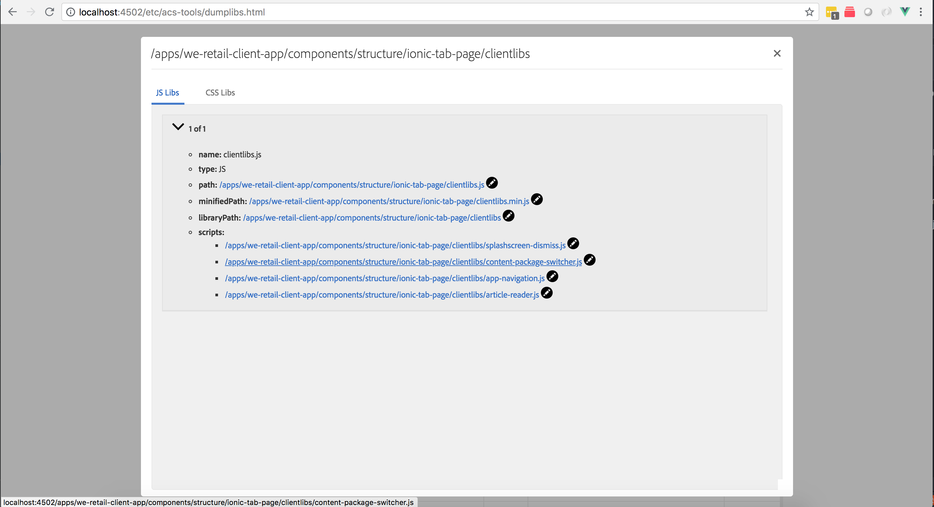The height and width of the screenshot is (507, 934).
Task: Click the "type: JS" line
Action: 212,169
